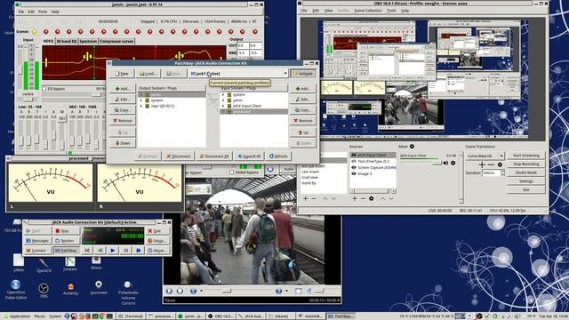Open the Applications menu in the panel
This screenshot has height=320, width=569.
coord(17,316)
